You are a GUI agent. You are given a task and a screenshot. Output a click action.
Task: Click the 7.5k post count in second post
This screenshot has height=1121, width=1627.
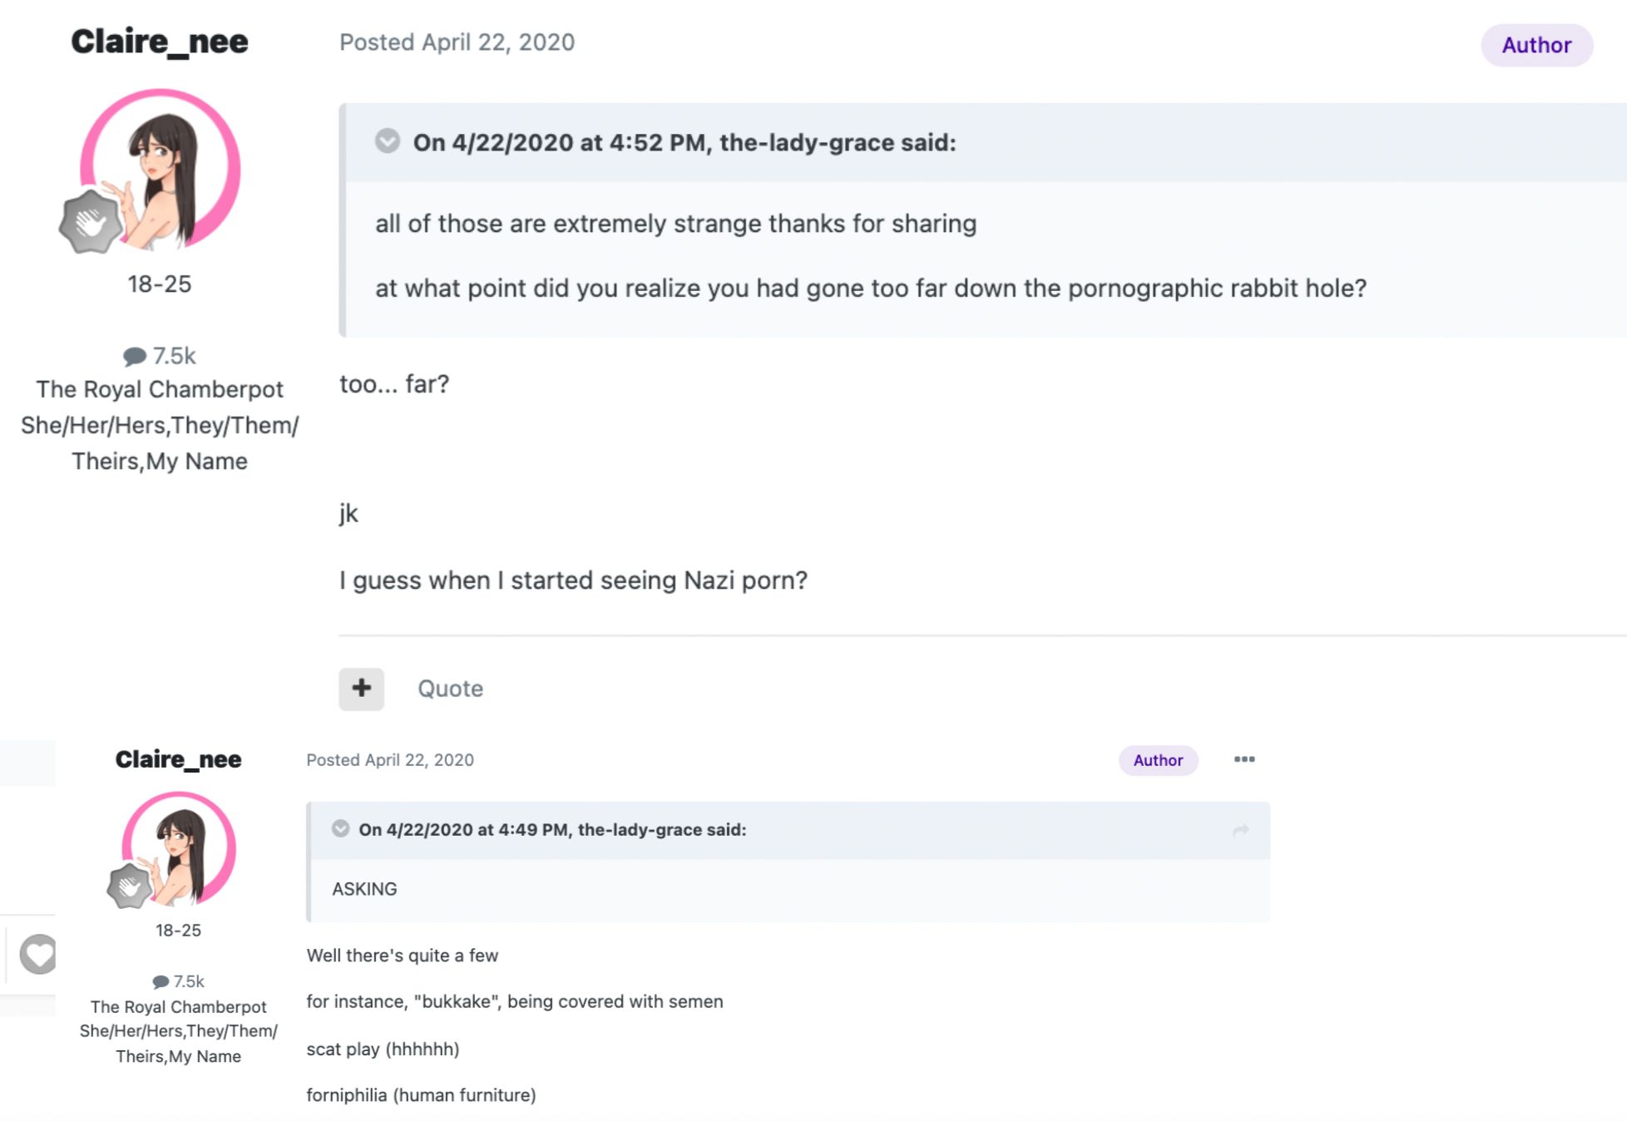(x=179, y=981)
